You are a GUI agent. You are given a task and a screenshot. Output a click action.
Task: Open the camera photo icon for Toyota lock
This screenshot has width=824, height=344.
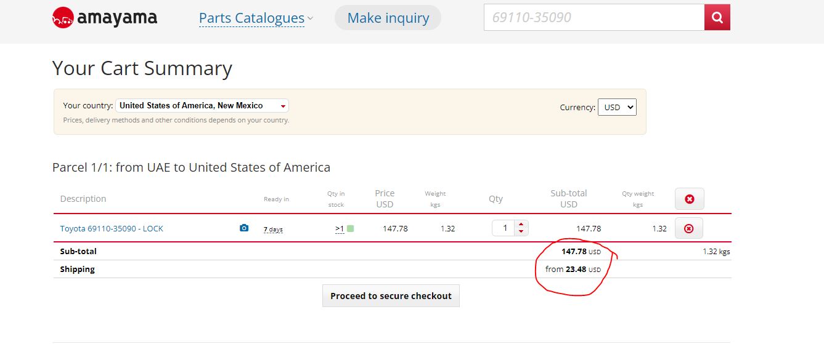point(244,228)
